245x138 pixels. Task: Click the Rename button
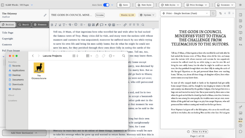coord(100,15)
